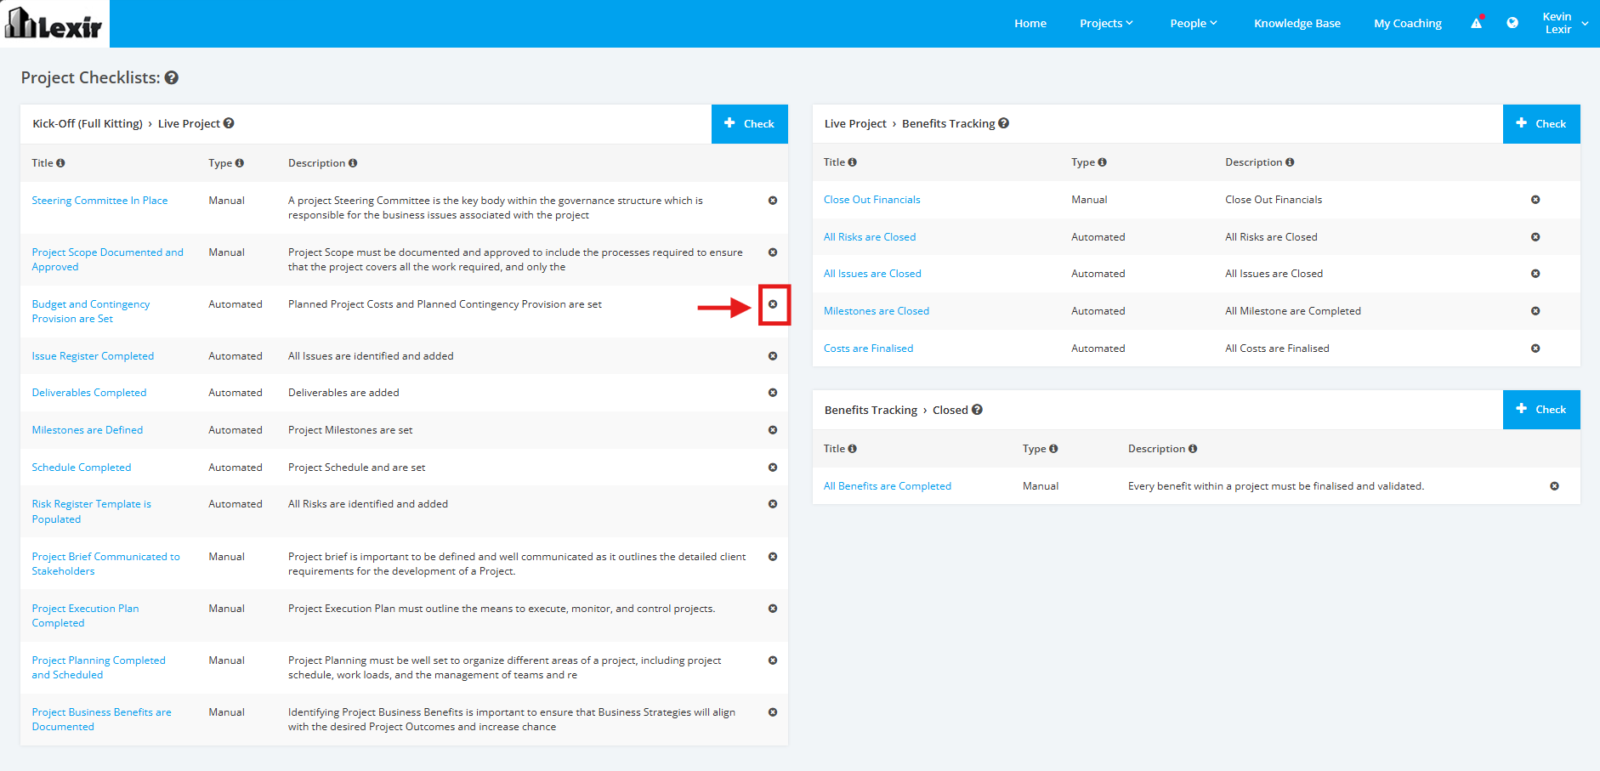Remove the Issue Register Completed check

[773, 356]
